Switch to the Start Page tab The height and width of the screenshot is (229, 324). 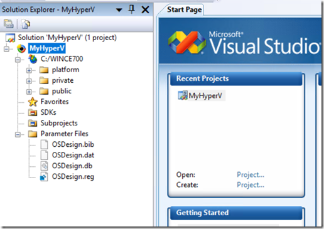[184, 9]
